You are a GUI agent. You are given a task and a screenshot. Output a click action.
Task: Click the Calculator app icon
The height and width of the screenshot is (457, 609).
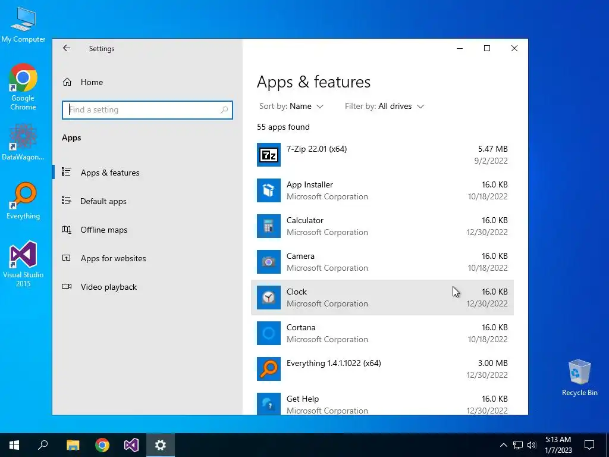(268, 226)
